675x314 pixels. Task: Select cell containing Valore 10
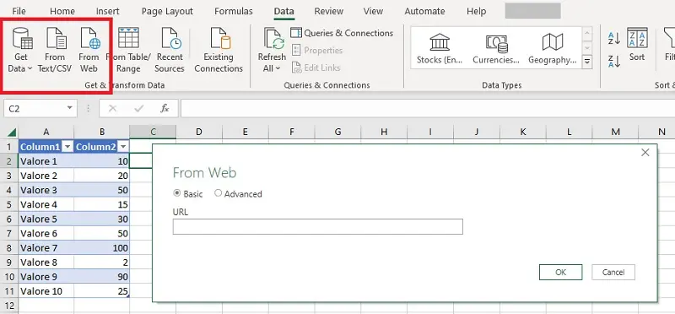coord(46,291)
